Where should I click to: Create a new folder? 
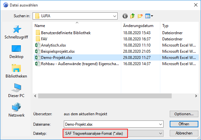[140, 16]
